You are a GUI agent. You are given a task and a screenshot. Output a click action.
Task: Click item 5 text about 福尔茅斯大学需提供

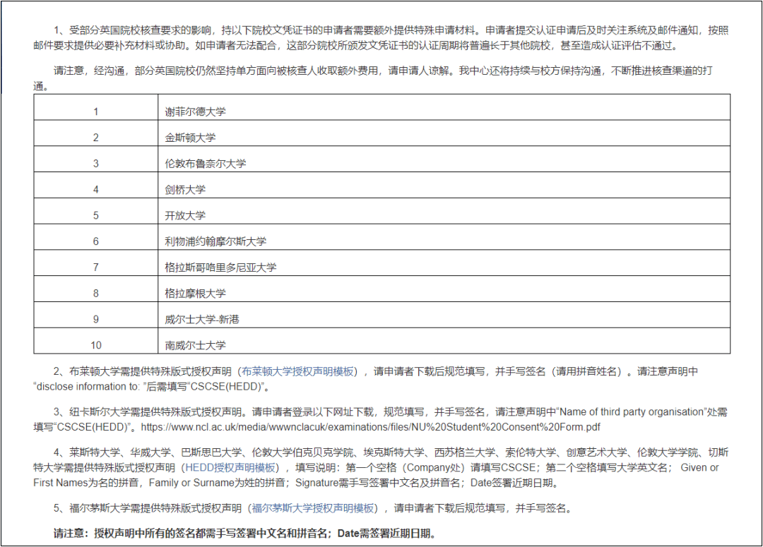[315, 509]
